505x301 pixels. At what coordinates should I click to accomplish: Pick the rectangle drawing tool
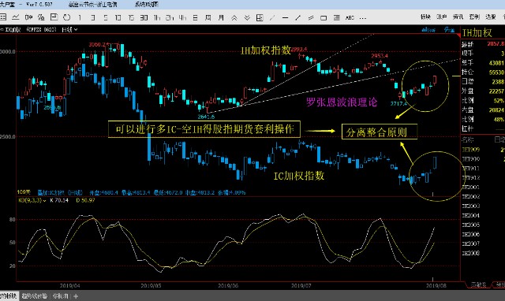click(324, 18)
